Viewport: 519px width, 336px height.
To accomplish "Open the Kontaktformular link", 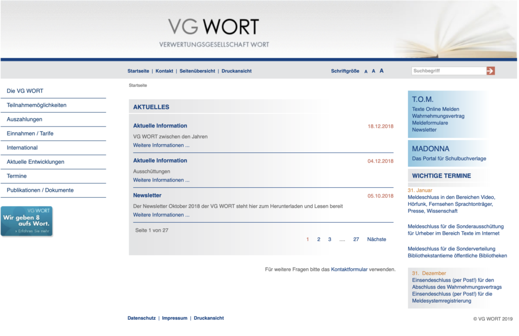I will click(349, 270).
